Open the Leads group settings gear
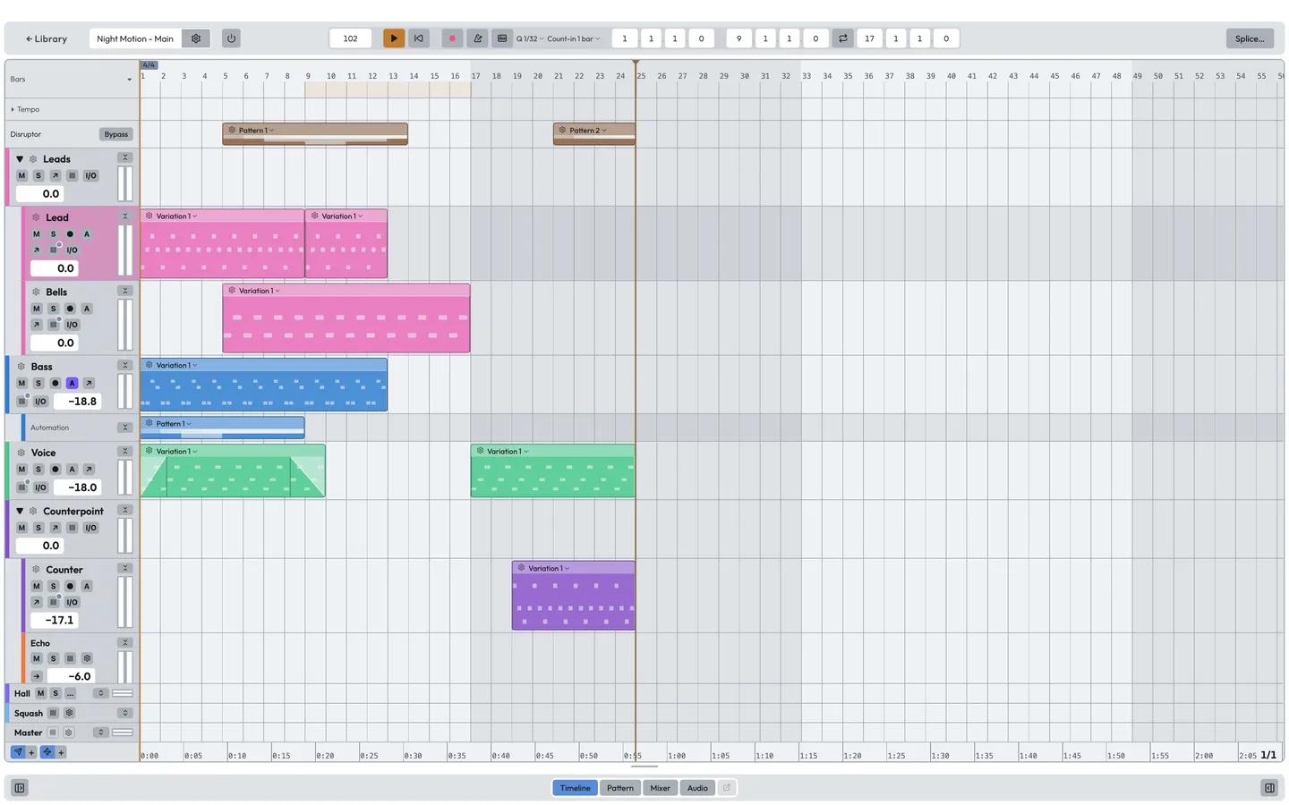The image size is (1289, 805). (33, 158)
